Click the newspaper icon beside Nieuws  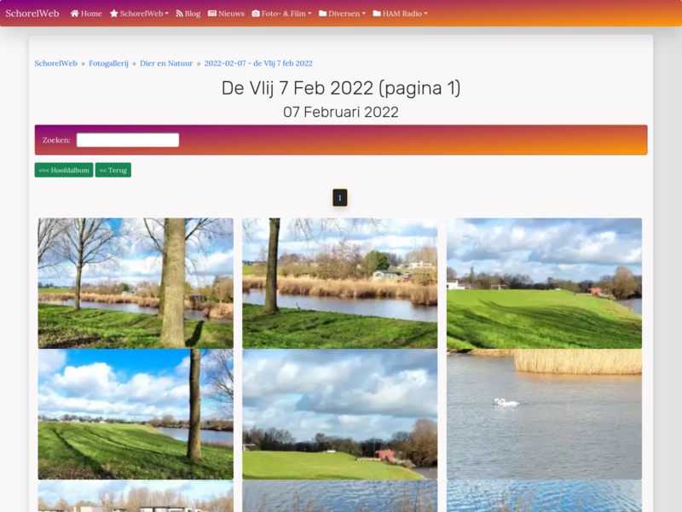(x=212, y=14)
